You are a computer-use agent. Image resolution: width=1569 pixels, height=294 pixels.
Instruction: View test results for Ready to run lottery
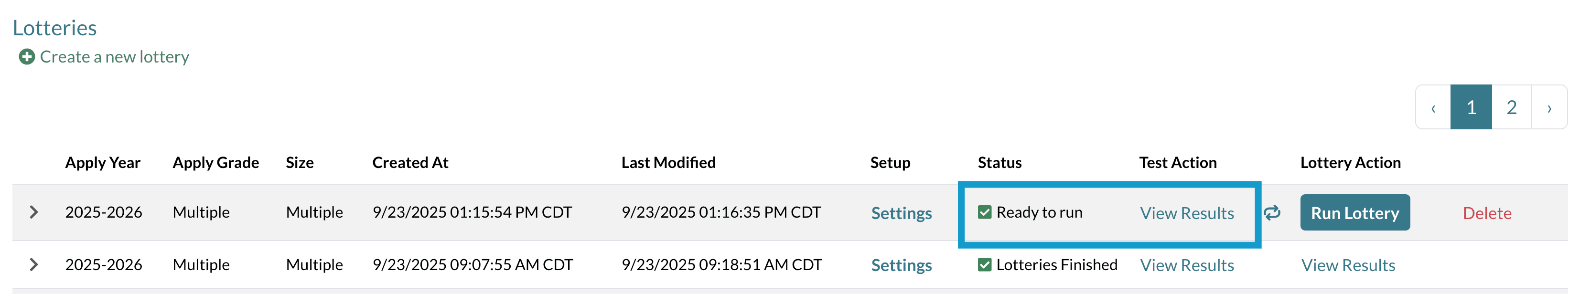1186,213
